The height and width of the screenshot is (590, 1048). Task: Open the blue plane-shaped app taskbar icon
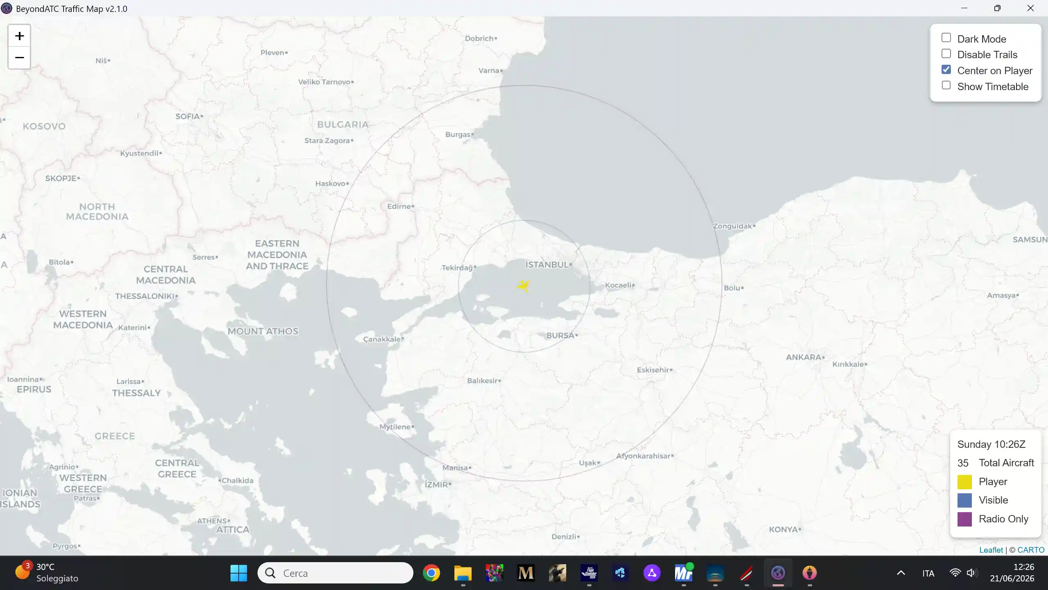point(621,573)
